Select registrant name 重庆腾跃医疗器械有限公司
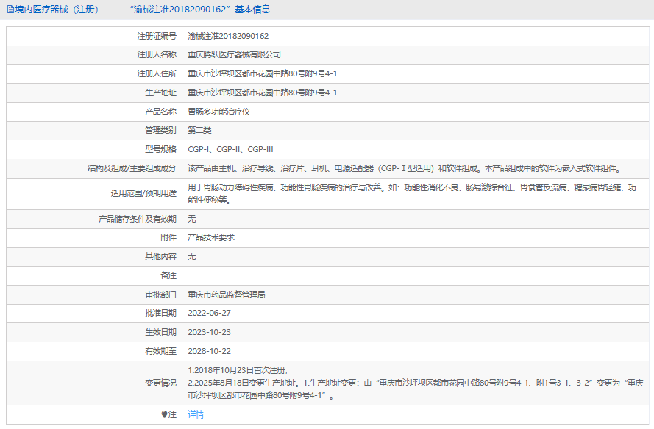The height and width of the screenshot is (429, 654). coord(235,55)
